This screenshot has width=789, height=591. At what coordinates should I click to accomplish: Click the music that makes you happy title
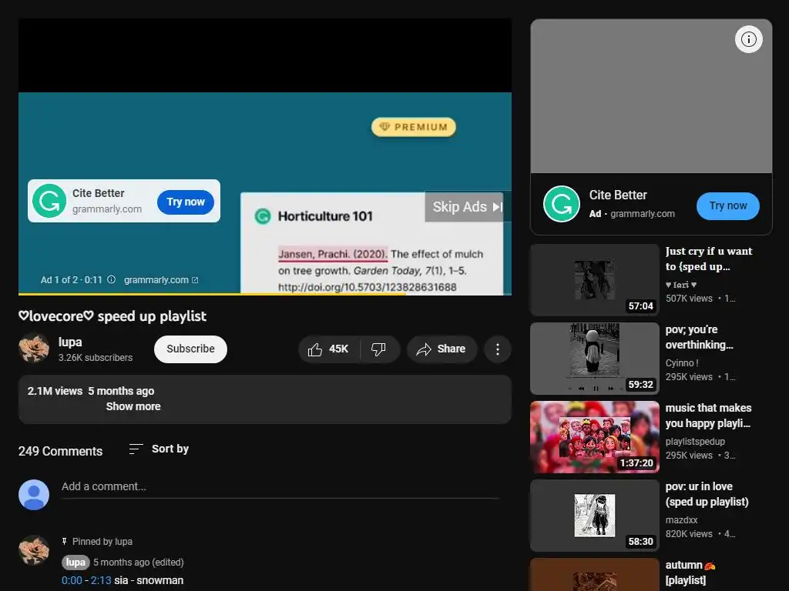(x=709, y=416)
